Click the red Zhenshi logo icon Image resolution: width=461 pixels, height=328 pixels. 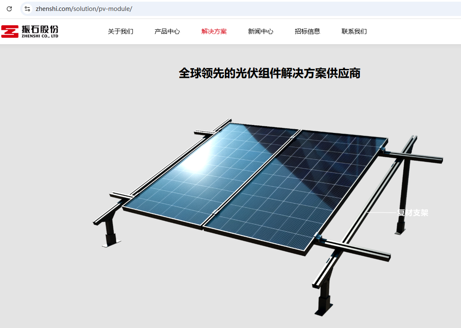pyautogui.click(x=10, y=32)
